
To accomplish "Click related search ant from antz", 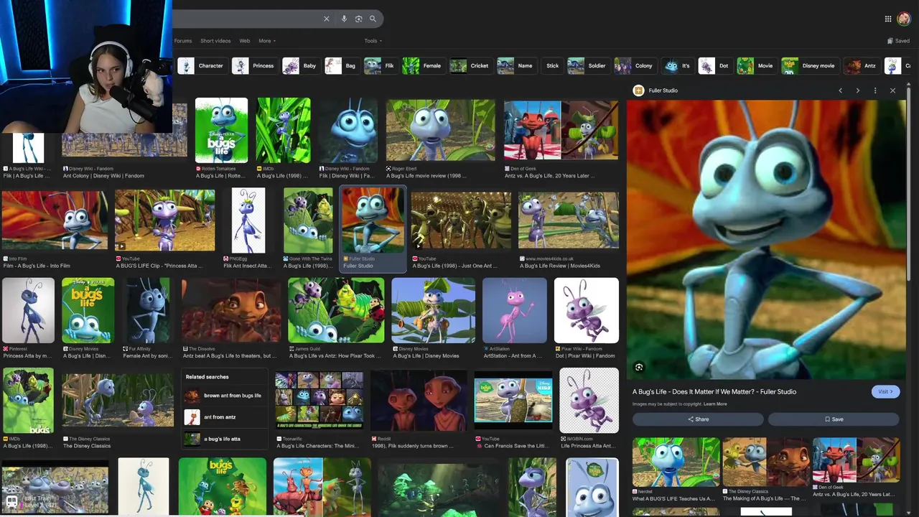I will [224, 417].
